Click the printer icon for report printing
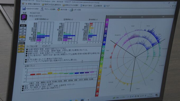This screenshot has height=101, width=180. 71,10
